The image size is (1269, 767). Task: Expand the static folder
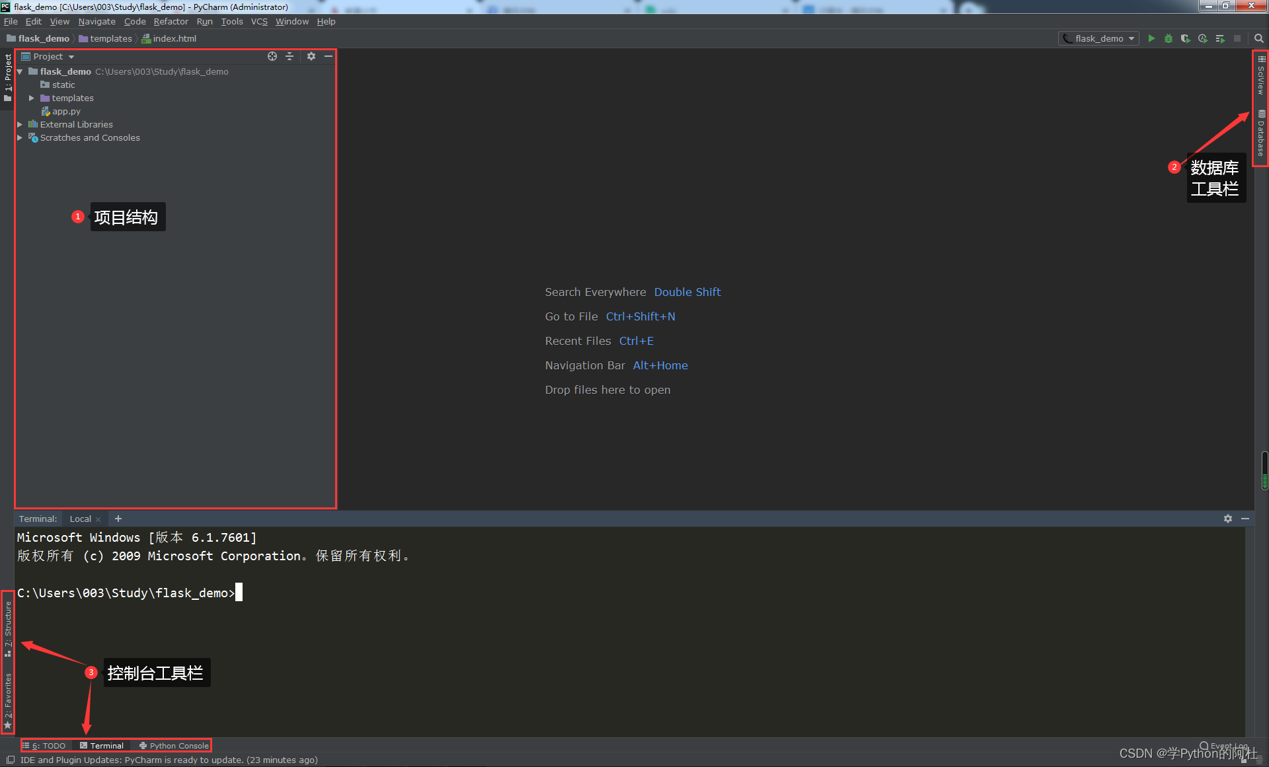(60, 84)
